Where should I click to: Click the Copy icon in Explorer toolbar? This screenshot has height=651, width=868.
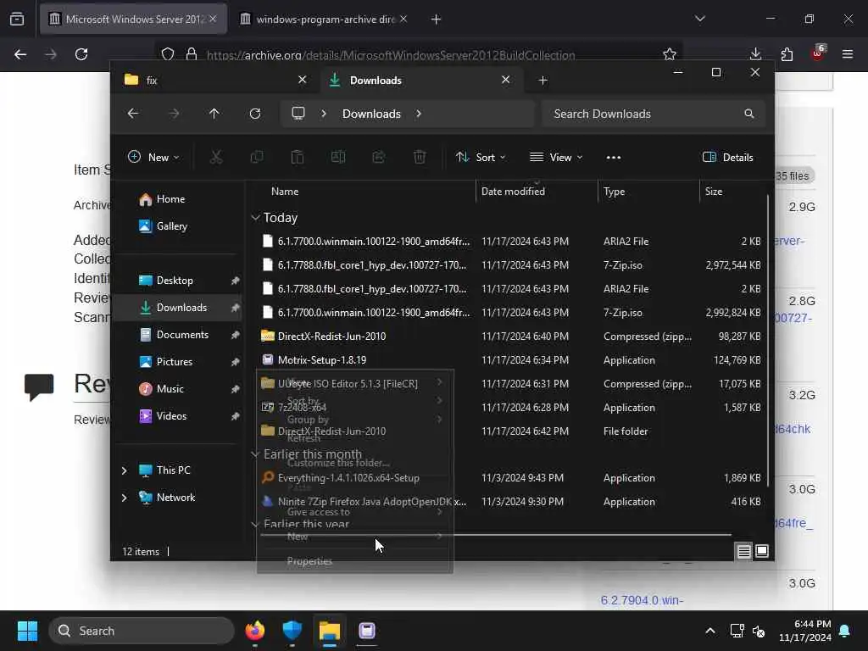click(256, 157)
